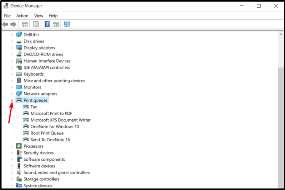The width and height of the screenshot is (285, 190).
Task: Expand Software components chevron
Action: pos(12,159)
